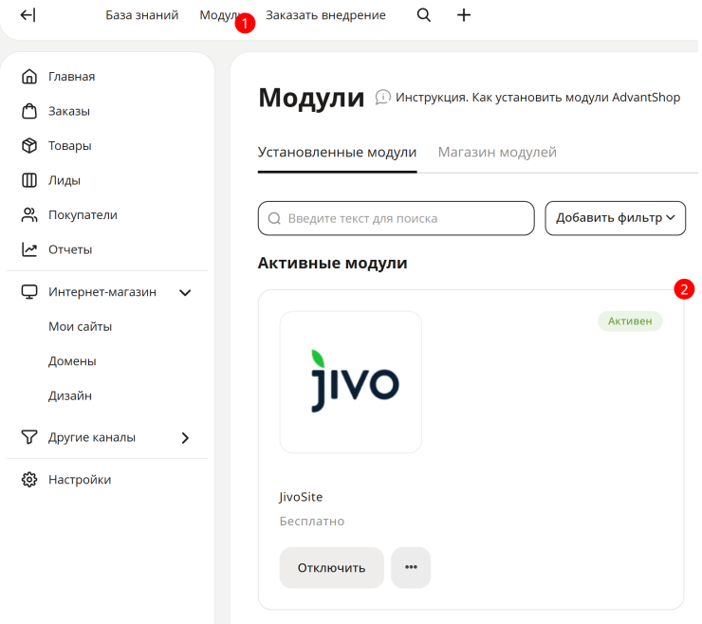Image resolution: width=702 pixels, height=624 pixels.
Task: Collapse the sidebar with the arrow icon
Action: click(x=28, y=15)
